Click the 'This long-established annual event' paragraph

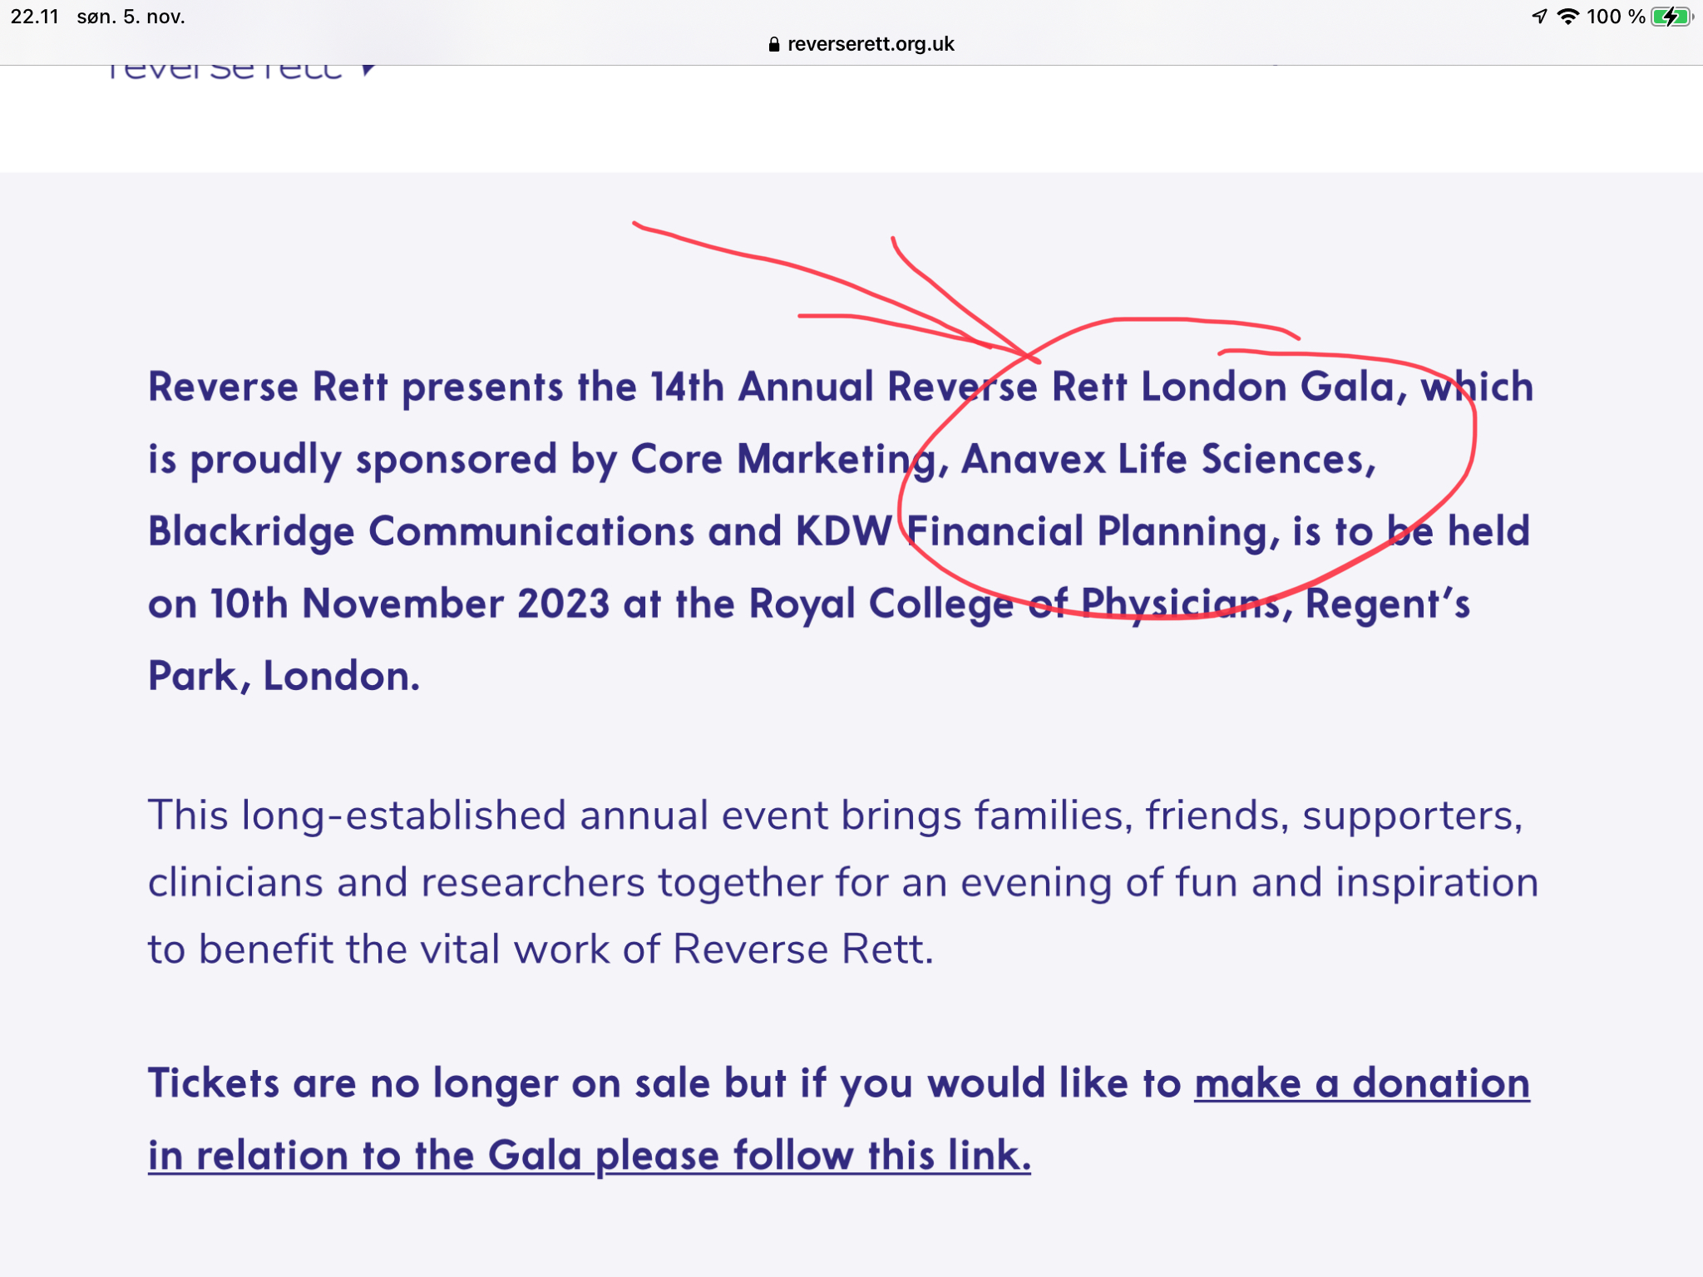pyautogui.click(x=843, y=882)
